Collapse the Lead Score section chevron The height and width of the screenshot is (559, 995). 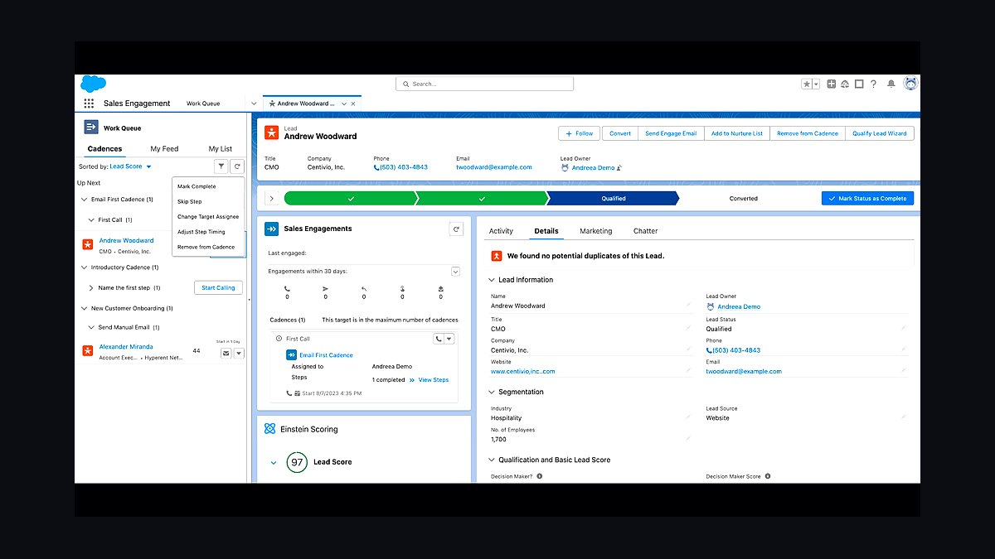(x=274, y=462)
